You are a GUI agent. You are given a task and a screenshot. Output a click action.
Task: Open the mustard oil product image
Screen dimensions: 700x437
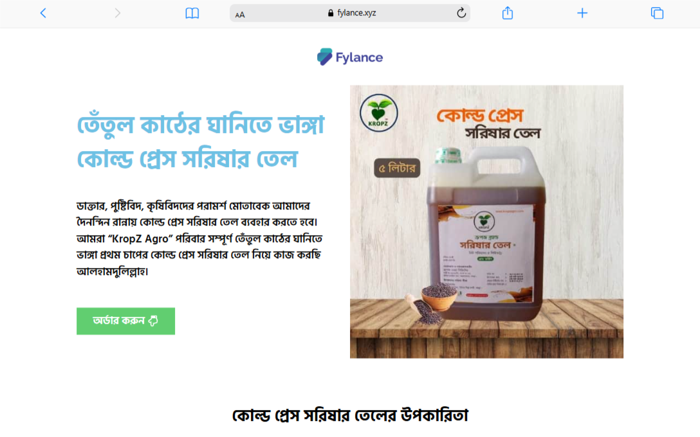(486, 222)
